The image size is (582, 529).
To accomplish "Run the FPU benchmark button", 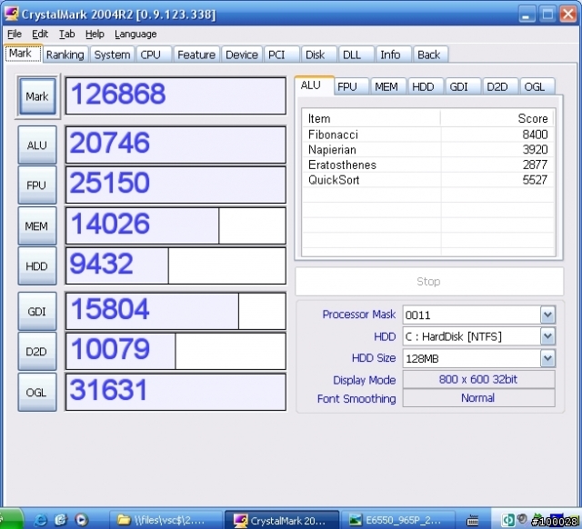I will coord(37,185).
